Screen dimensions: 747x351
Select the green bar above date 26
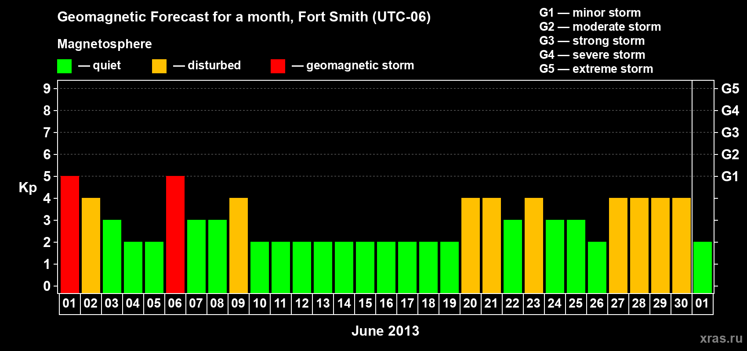coord(597,268)
